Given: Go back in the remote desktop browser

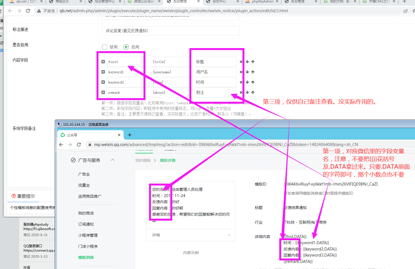Looking at the screenshot, I should 61,145.
